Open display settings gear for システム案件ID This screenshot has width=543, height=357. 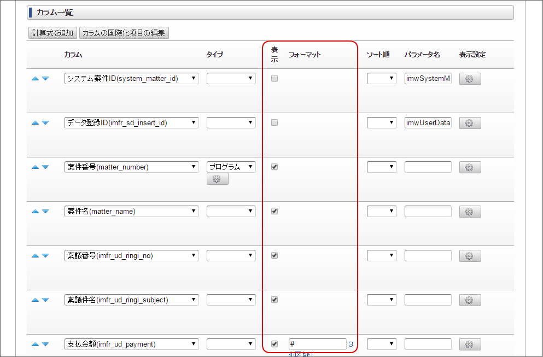(470, 79)
